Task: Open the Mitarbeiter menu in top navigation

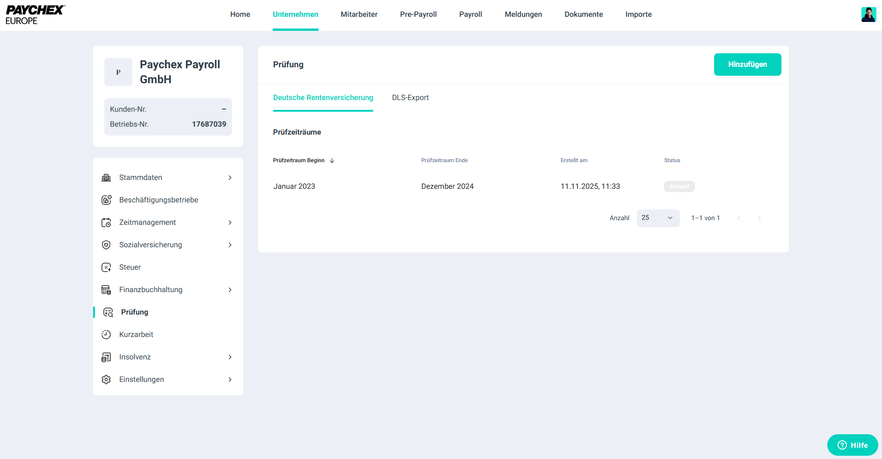Action: 359,14
